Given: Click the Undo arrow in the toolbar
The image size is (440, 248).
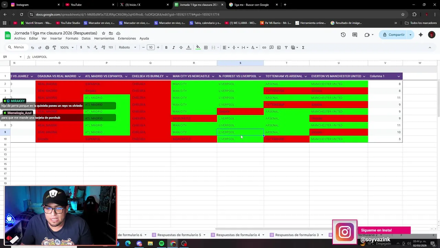Looking at the screenshot, I should [32, 48].
